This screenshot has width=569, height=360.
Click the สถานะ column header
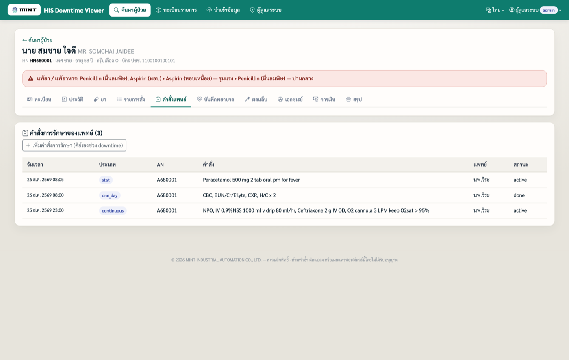tap(521, 165)
